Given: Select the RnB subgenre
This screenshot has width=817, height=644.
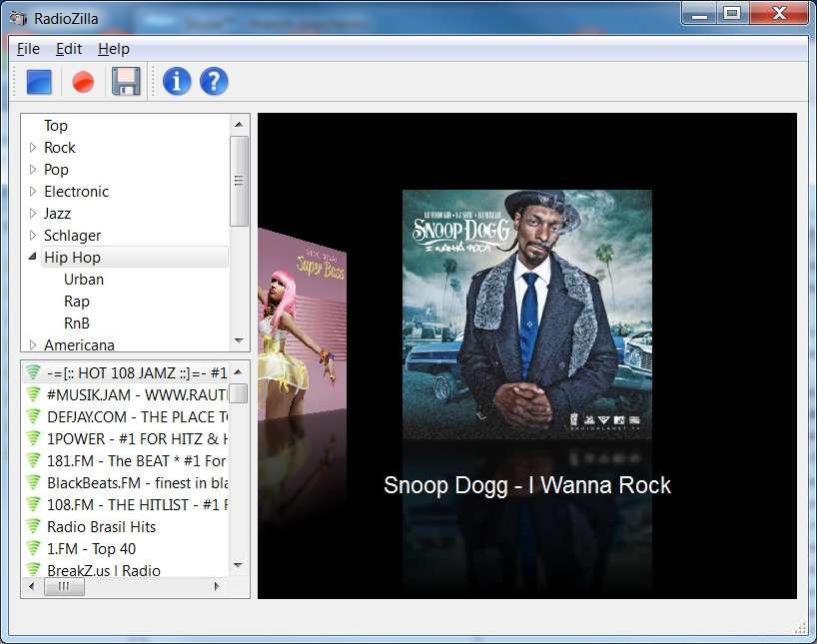Looking at the screenshot, I should pyautogui.click(x=77, y=323).
